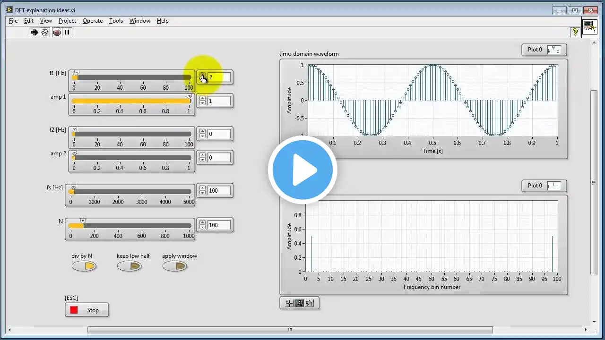Screen dimensions: 605x340
Task: Click the '[ESC]' label above Stop
Action: click(x=71, y=297)
